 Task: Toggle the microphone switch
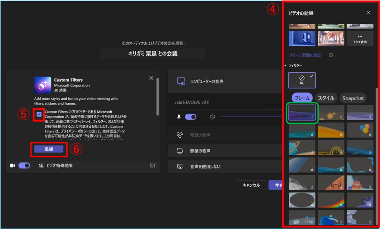click(x=190, y=117)
